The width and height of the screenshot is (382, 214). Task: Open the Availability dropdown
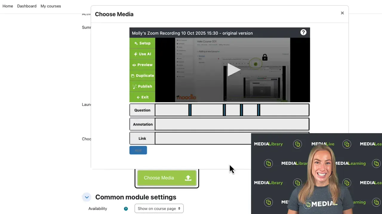tap(159, 209)
